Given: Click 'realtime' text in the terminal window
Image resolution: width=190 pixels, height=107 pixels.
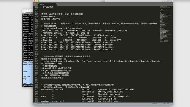Looking at the screenshot, I should pos(28,83).
